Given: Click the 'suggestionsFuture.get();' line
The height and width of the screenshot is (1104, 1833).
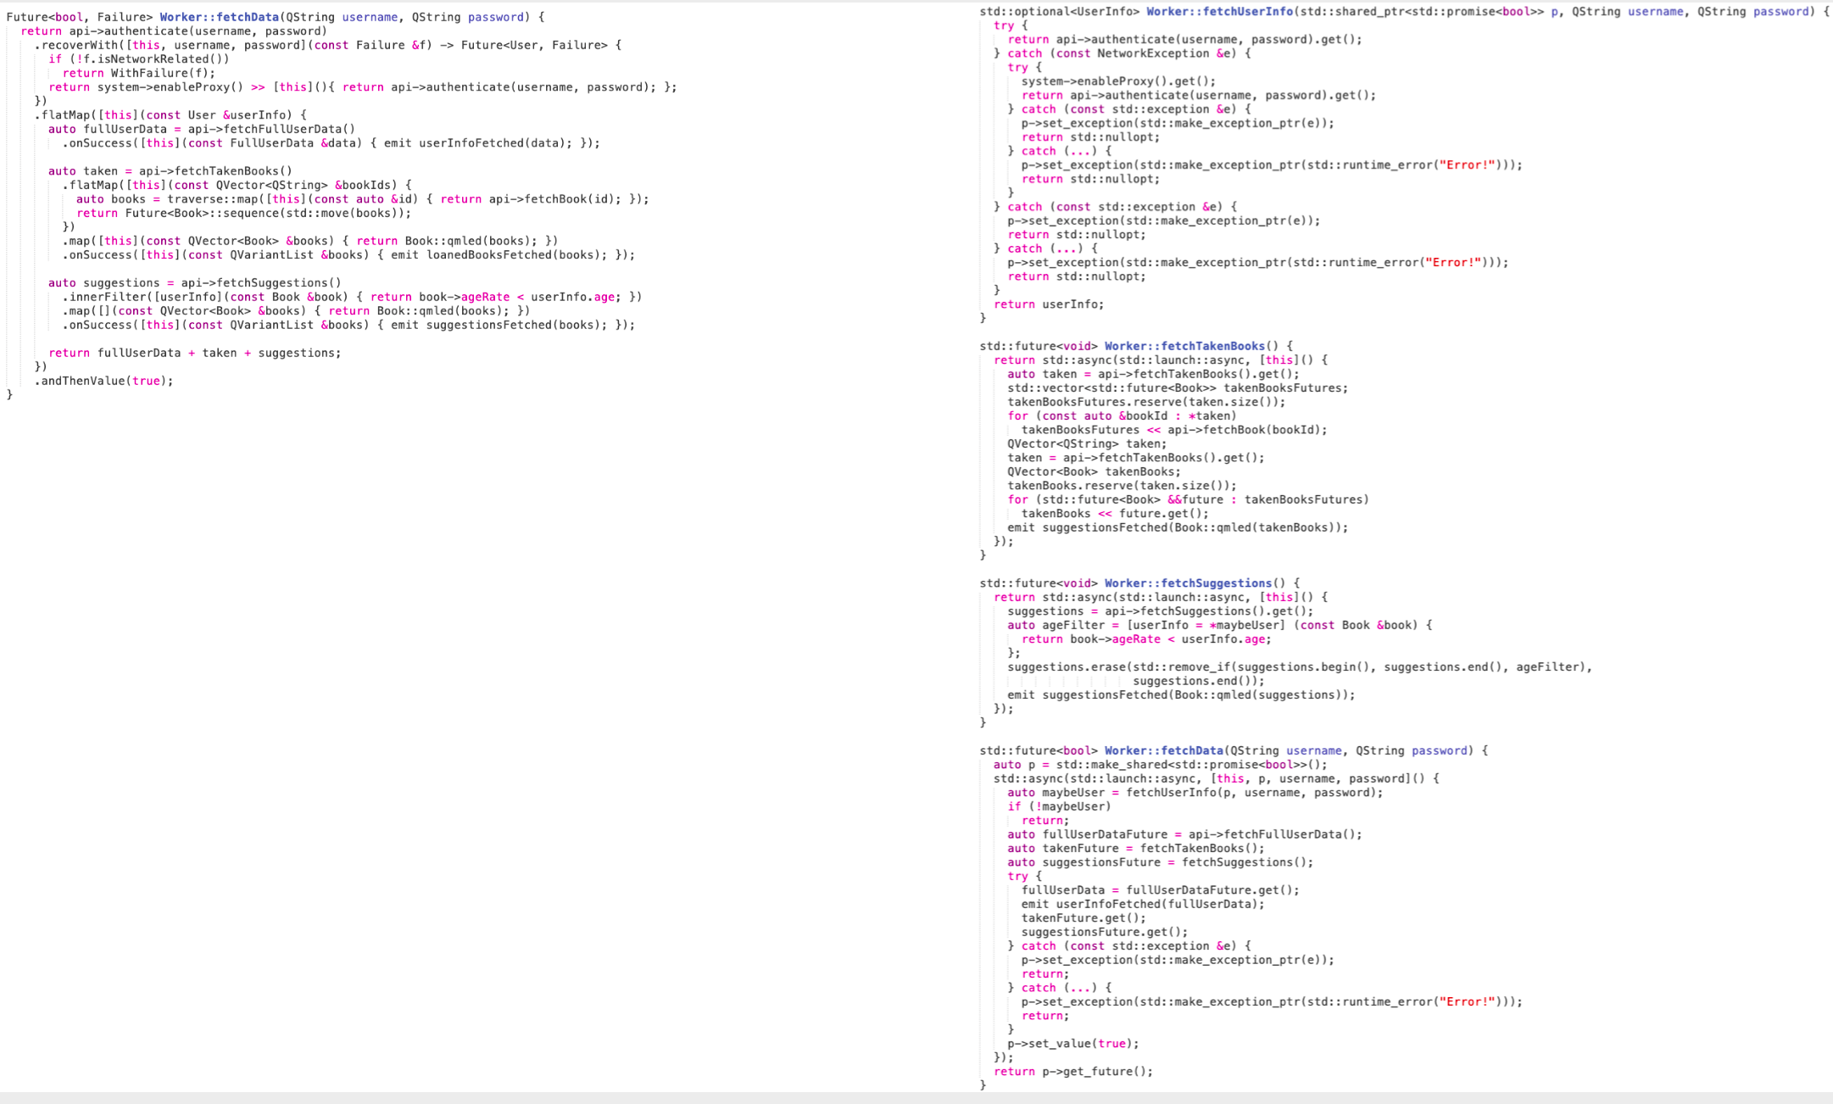Looking at the screenshot, I should coord(1105,933).
